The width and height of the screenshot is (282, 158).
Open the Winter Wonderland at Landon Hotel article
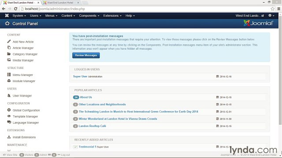point(118,119)
